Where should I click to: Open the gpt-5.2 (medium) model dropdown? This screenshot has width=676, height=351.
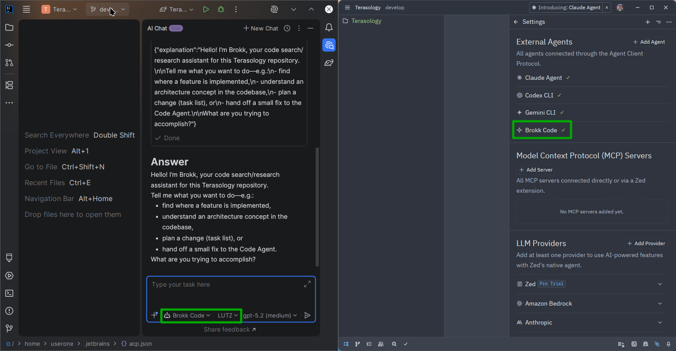[270, 315]
